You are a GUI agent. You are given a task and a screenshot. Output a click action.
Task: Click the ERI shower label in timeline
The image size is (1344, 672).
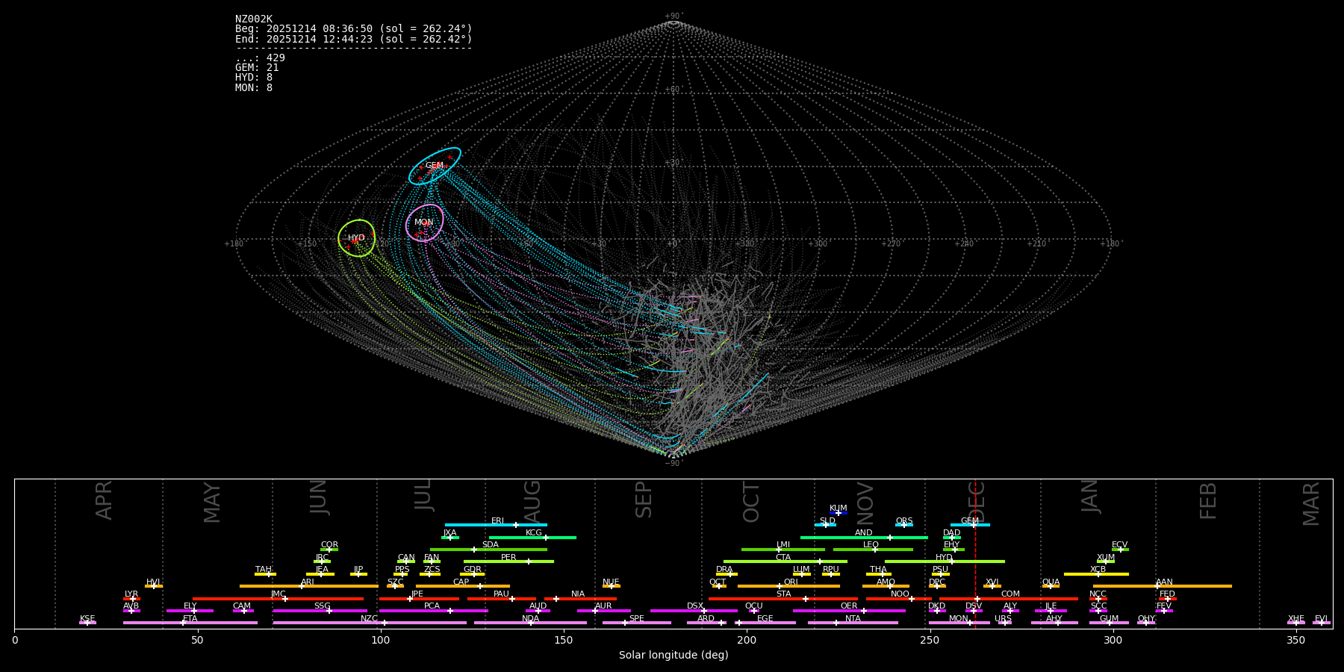[x=498, y=521]
